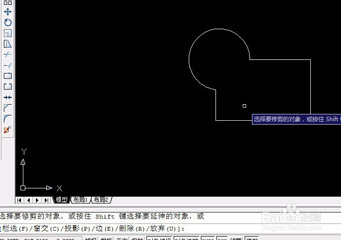Click the Explode tool
Viewport: 341px width, 240px height.
pos(8,129)
